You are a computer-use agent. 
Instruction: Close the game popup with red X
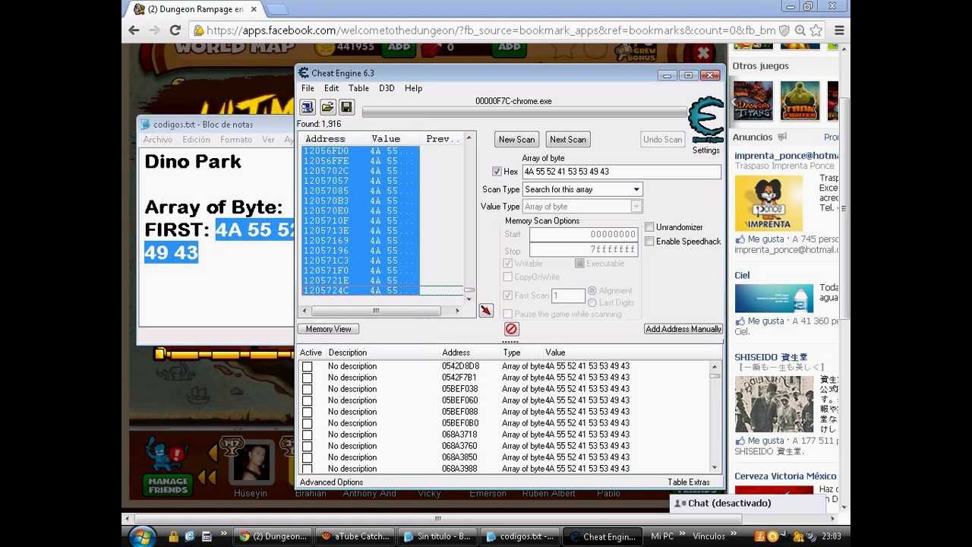(x=703, y=53)
